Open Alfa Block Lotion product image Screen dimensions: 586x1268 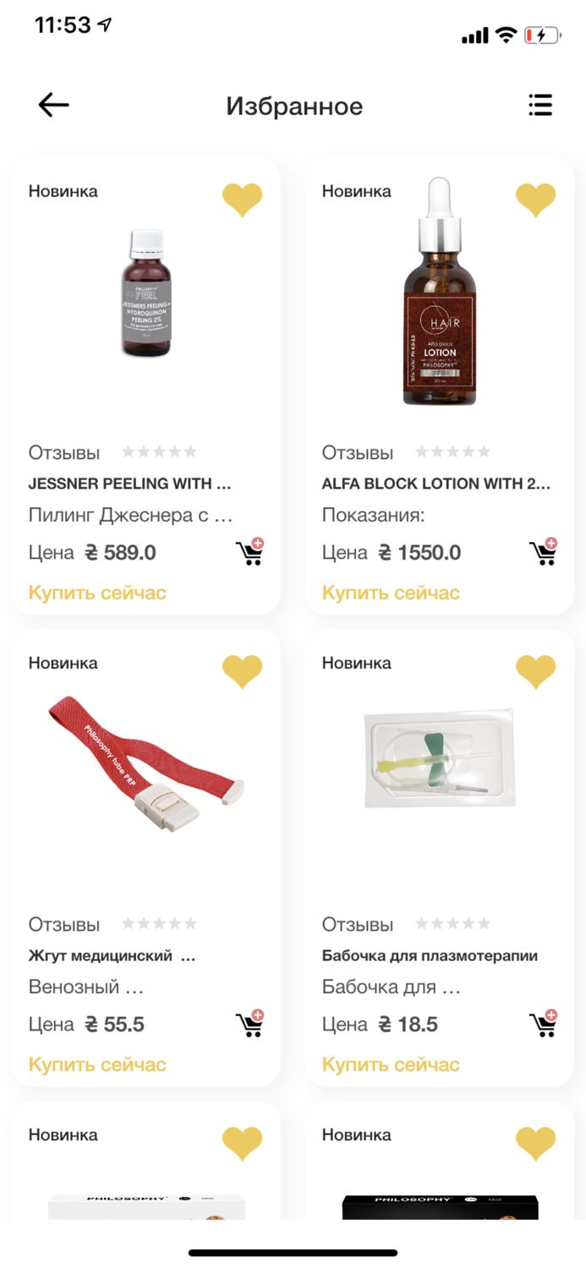pos(438,293)
